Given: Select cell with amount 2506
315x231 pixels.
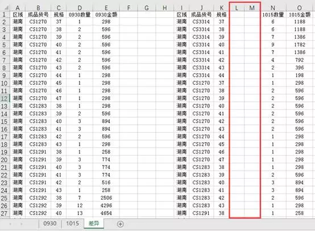Looking at the screenshot, I should click(106, 198).
